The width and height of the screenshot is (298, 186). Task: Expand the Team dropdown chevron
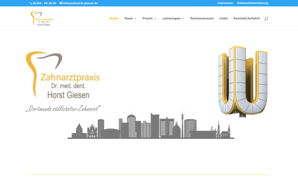click(x=136, y=19)
